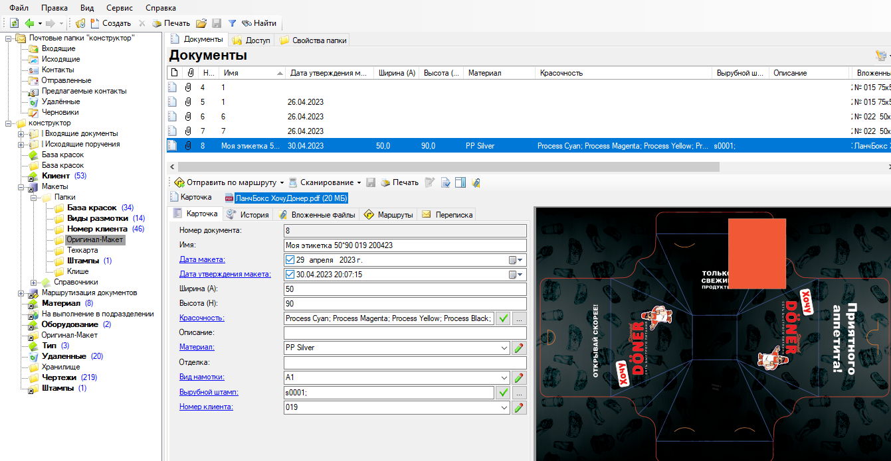This screenshot has height=461, width=891.
Task: Collapse the Папки tree node
Action: pyautogui.click(x=34, y=197)
